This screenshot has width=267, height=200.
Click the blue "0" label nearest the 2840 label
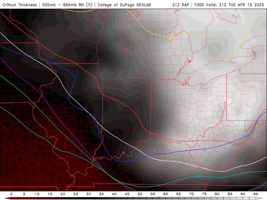pyautogui.click(x=205, y=149)
